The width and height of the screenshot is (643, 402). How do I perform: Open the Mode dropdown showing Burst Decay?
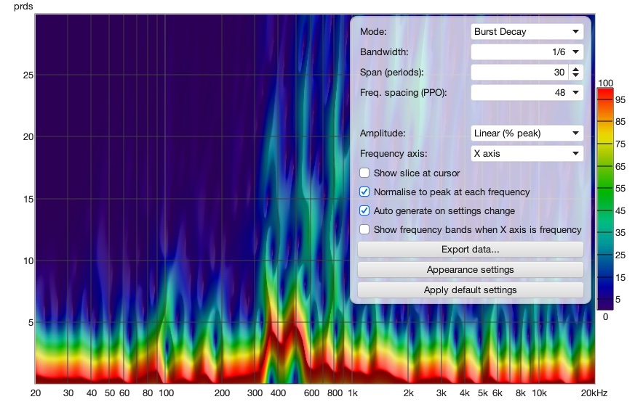527,31
